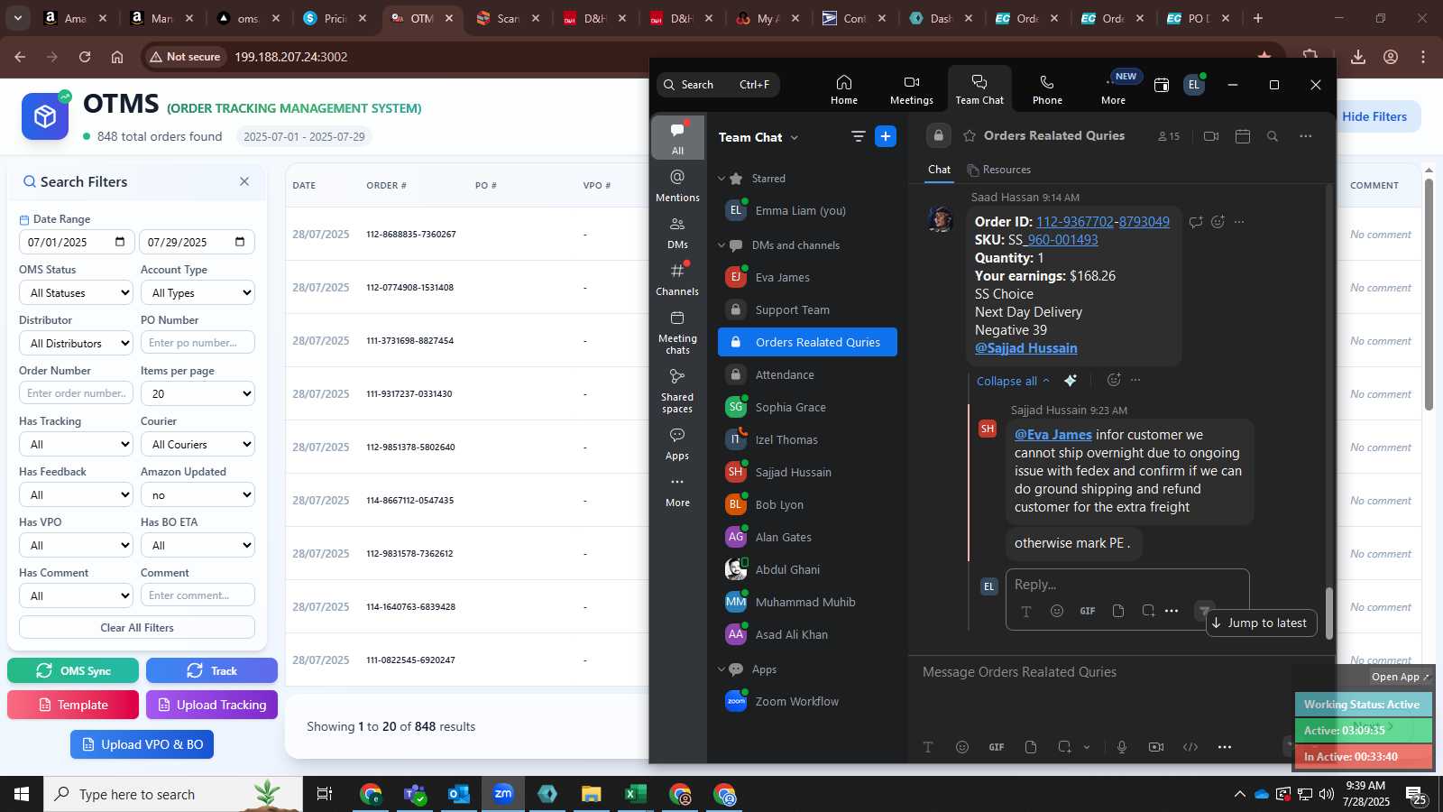The height and width of the screenshot is (812, 1443).
Task: Open the channel calendar scheduling icon
Action: coord(1243,136)
